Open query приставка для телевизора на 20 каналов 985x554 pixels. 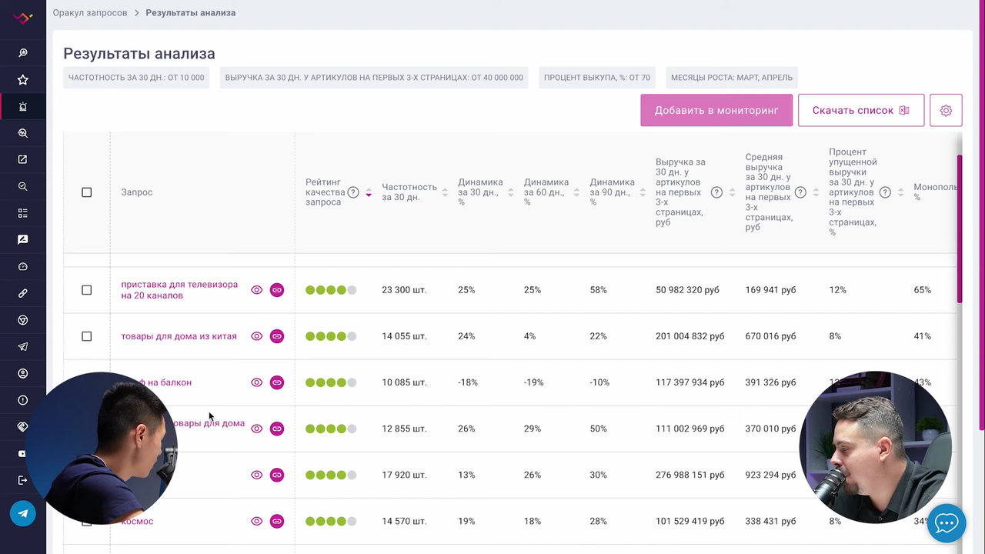(x=179, y=290)
